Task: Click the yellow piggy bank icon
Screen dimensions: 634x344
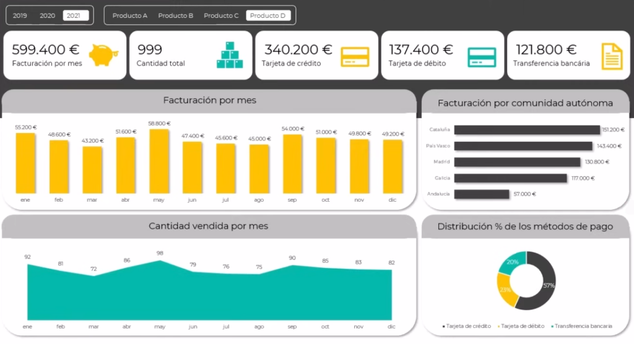Action: (x=103, y=55)
